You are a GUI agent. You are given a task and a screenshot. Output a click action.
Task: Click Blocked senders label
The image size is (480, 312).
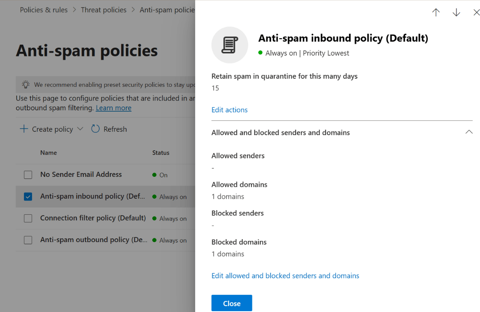tap(238, 213)
